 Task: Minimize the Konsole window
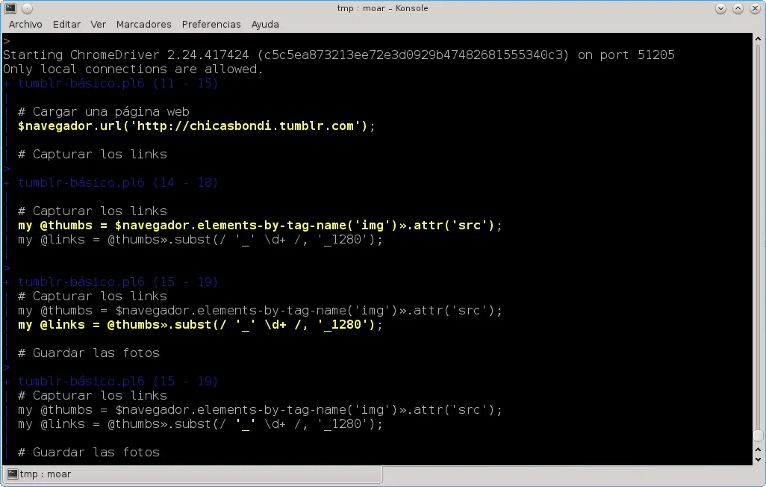point(720,8)
